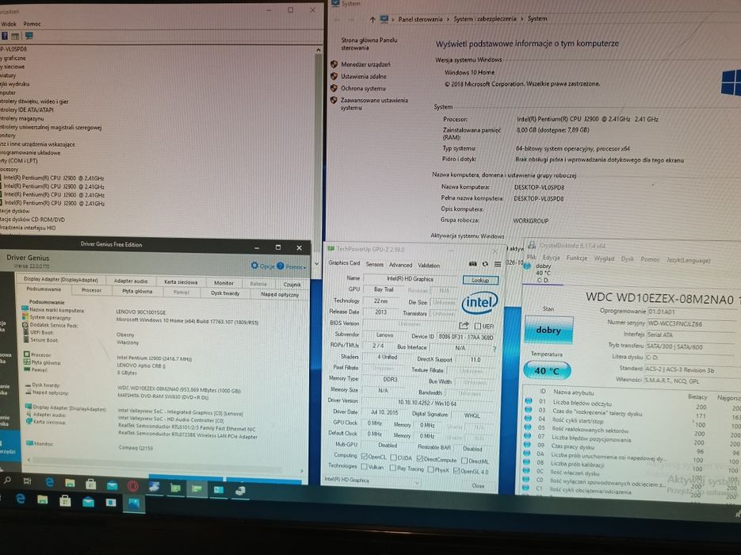
Task: Click the blue status icon for attribute 01
Action: [x=529, y=401]
